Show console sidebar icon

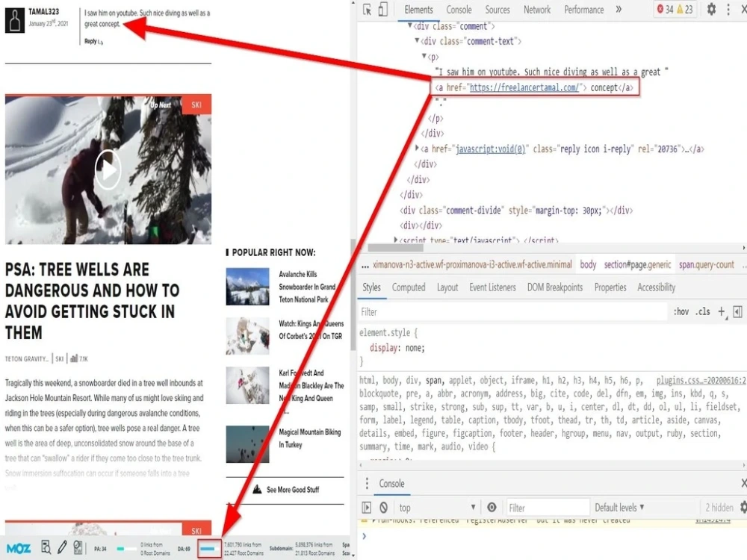click(x=366, y=508)
